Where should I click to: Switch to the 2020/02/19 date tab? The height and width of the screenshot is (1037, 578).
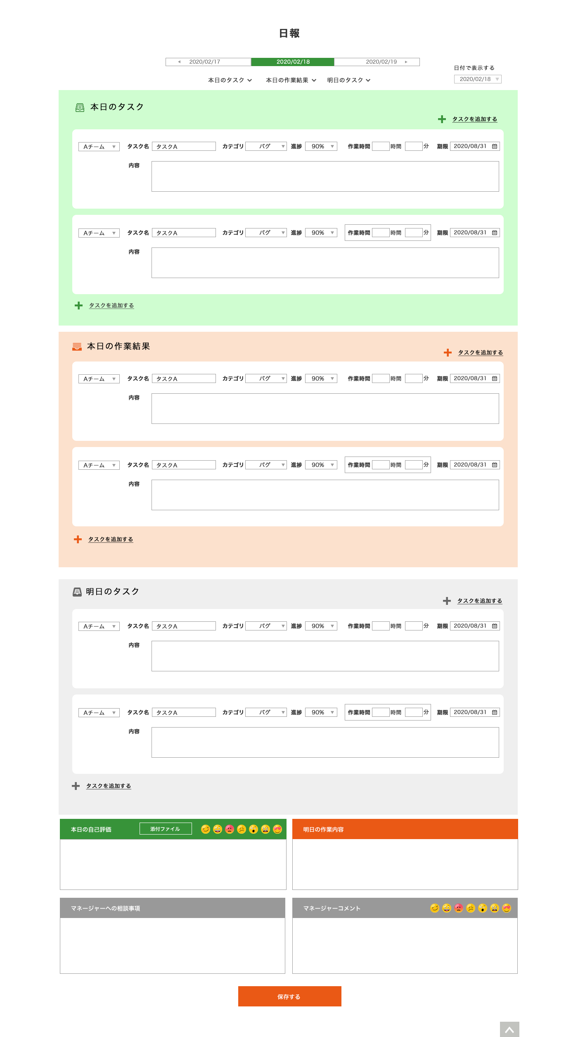tap(377, 62)
